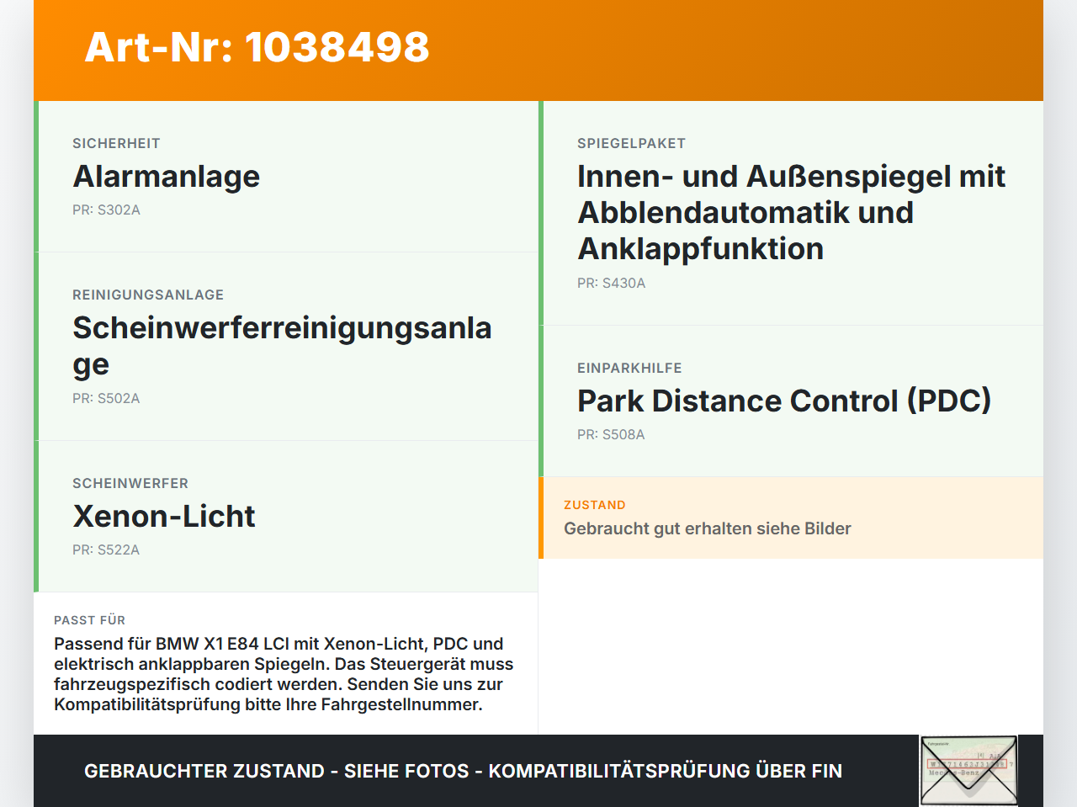Click the PR: S302A code
This screenshot has width=1077, height=807.
[x=106, y=210]
